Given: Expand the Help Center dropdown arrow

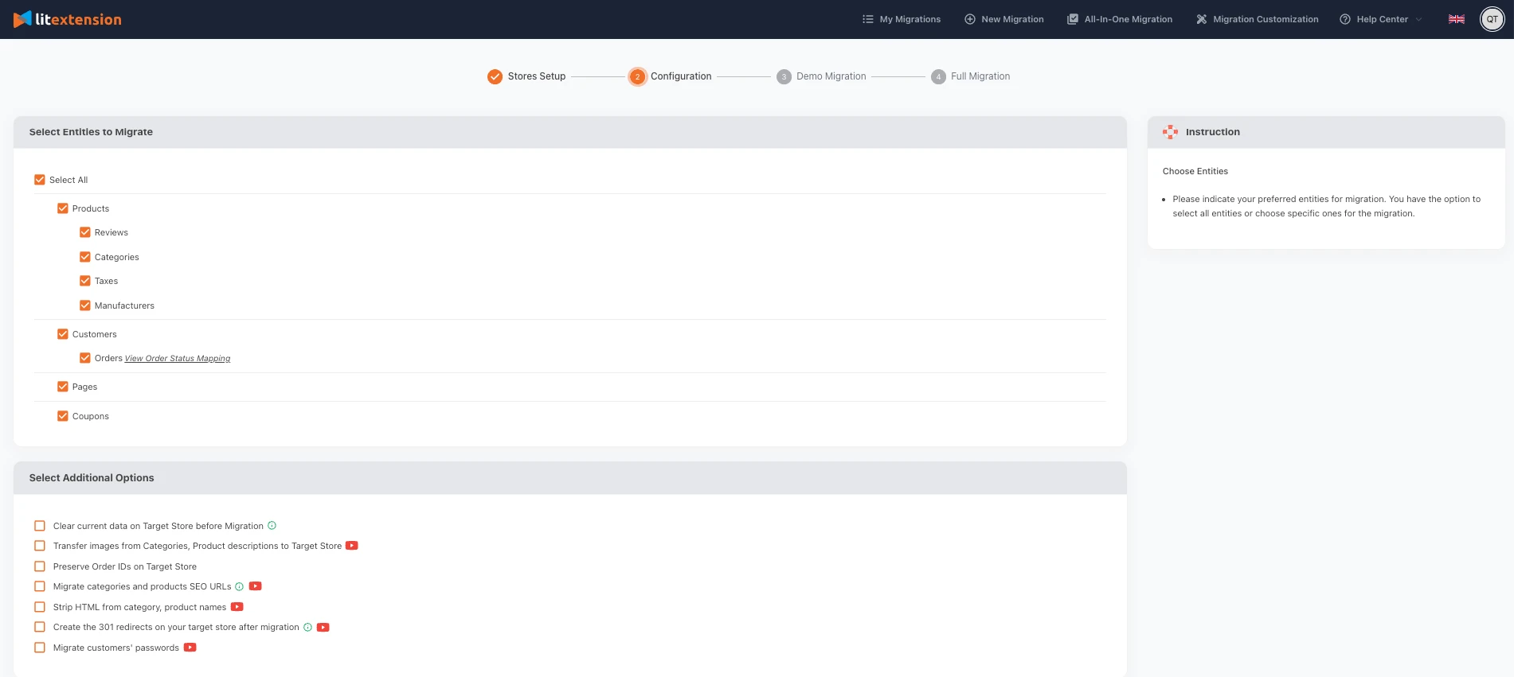Looking at the screenshot, I should 1418,19.
